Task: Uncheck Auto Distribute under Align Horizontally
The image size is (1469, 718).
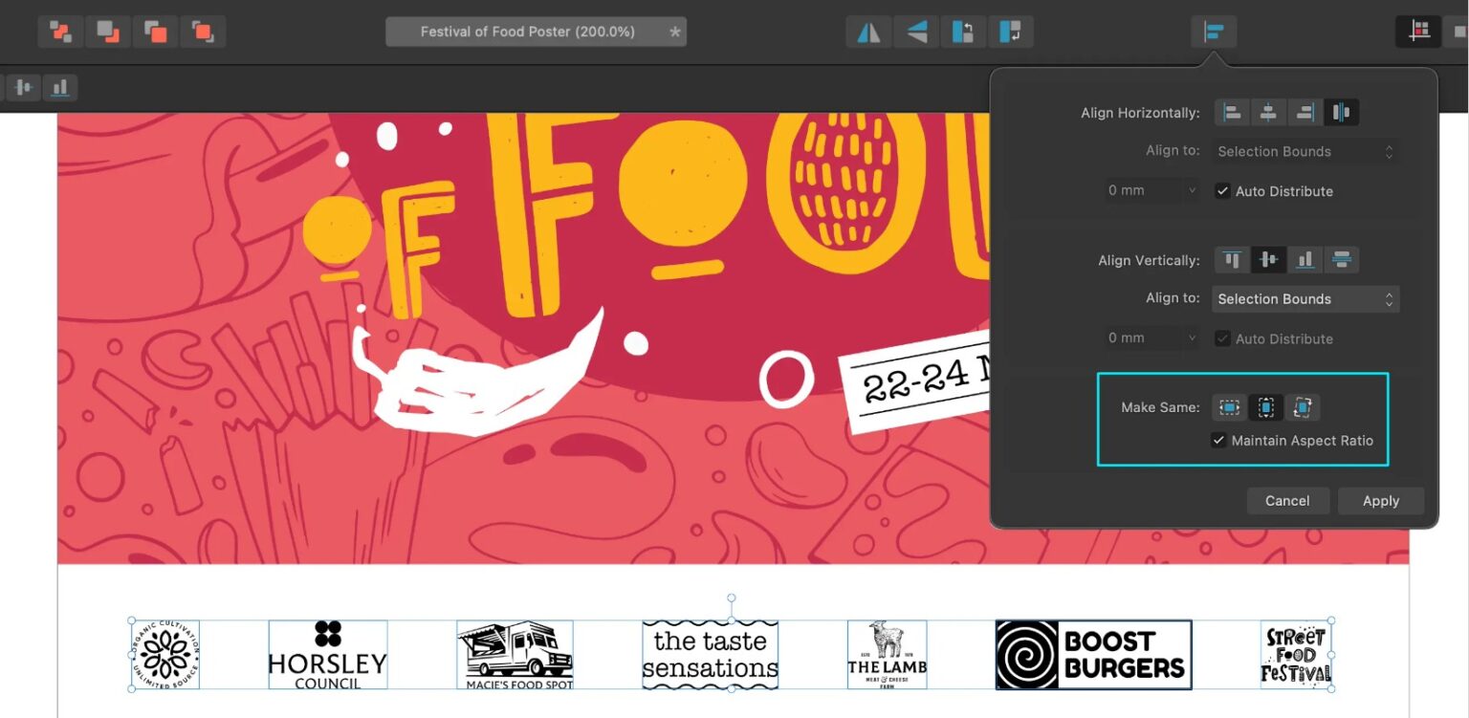Action: [x=1222, y=191]
